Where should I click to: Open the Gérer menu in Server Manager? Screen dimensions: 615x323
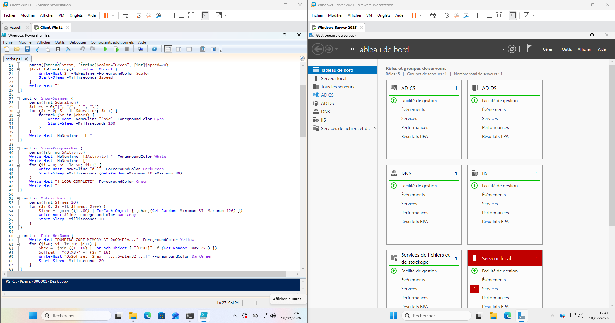pyautogui.click(x=547, y=49)
